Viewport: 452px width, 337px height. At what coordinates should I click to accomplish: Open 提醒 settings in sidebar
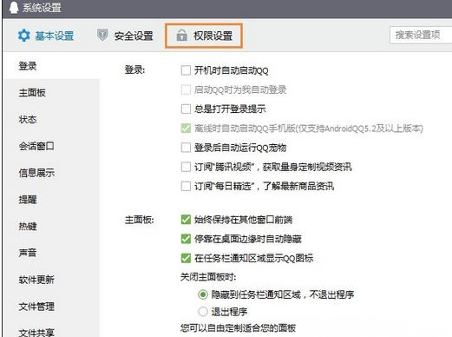28,200
